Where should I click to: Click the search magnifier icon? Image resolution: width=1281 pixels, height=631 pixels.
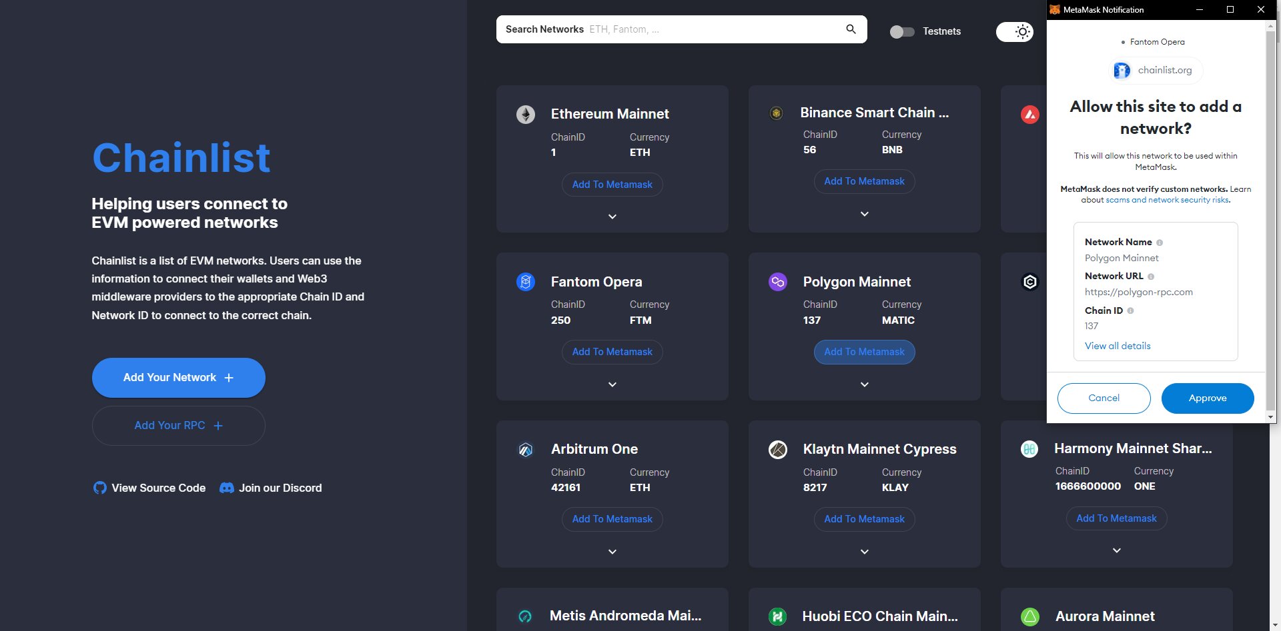851,29
